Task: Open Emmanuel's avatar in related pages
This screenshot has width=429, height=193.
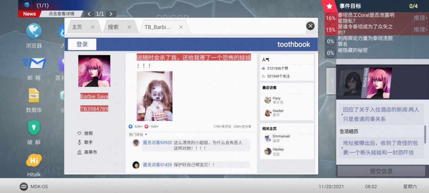Action: click(x=268, y=138)
